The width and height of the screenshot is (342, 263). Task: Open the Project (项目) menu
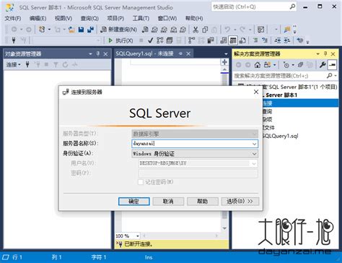pos(115,18)
